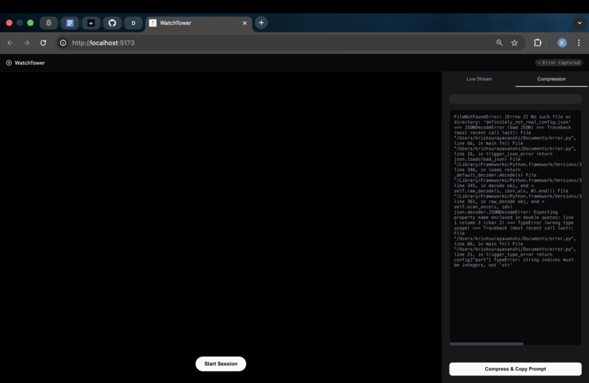Switch to the pinned Google Docs tab
The height and width of the screenshot is (383, 589).
tap(70, 23)
